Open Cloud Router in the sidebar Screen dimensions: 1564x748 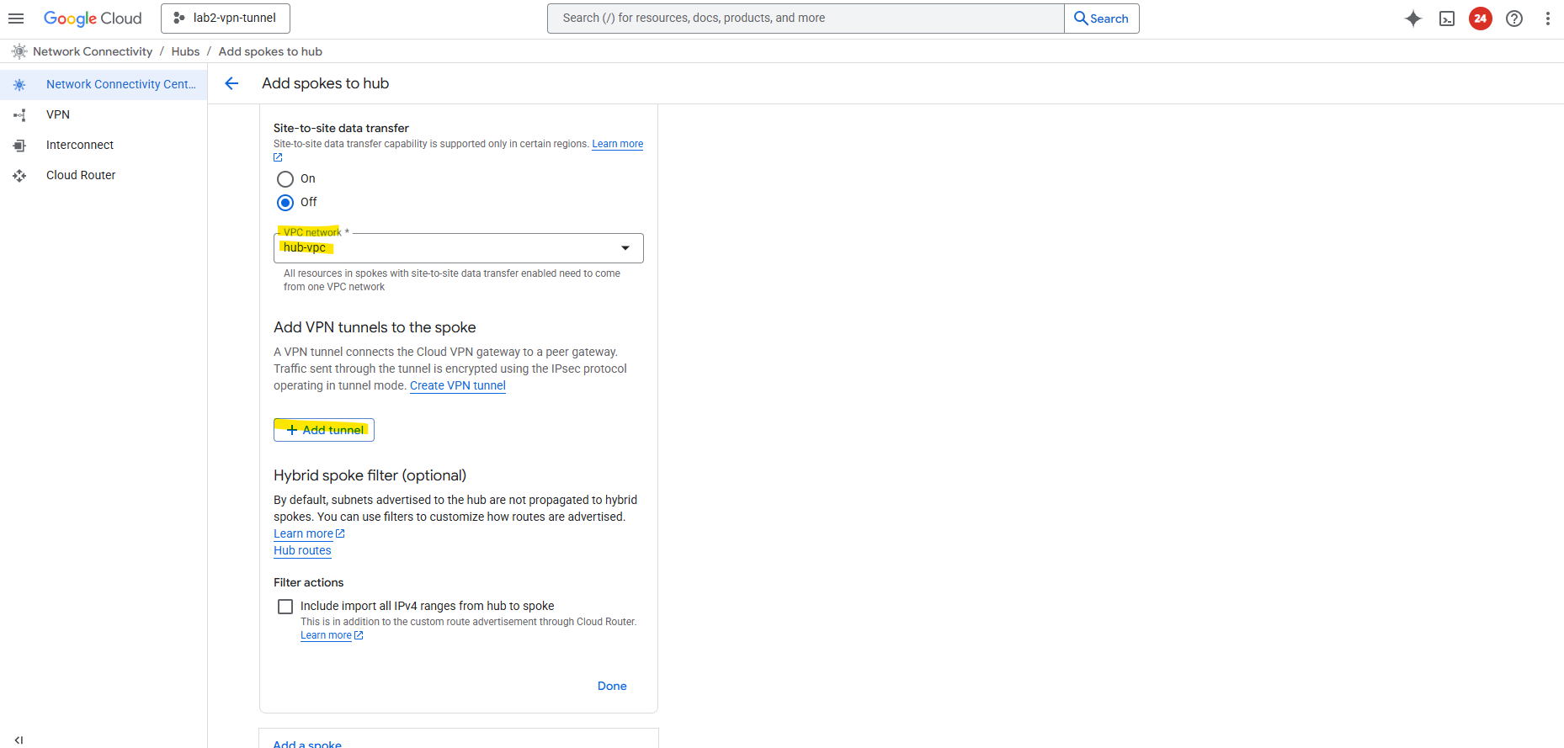[x=81, y=175]
